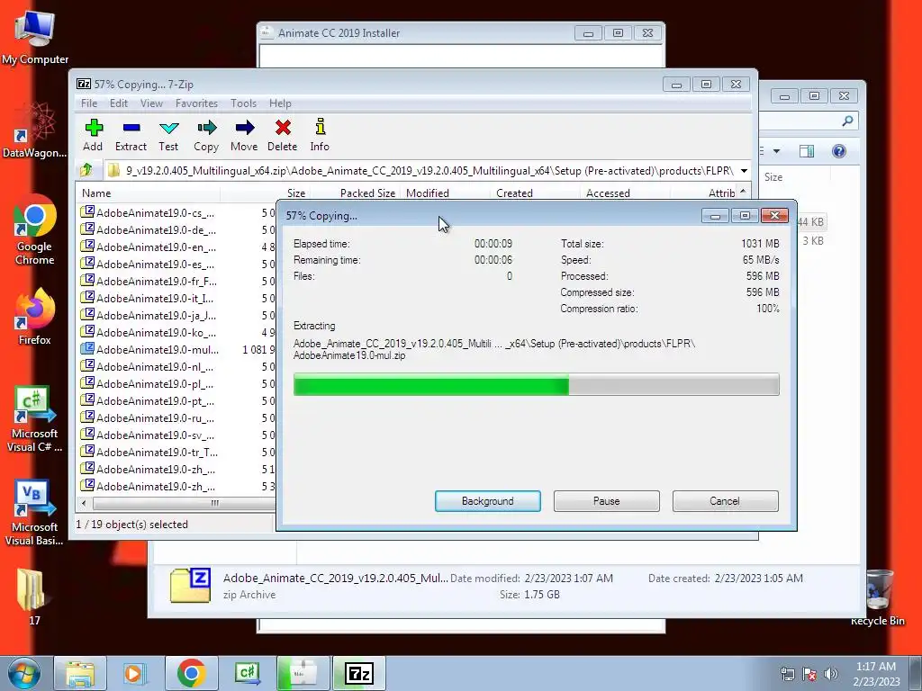Click the Test toolbar icon

168,135
